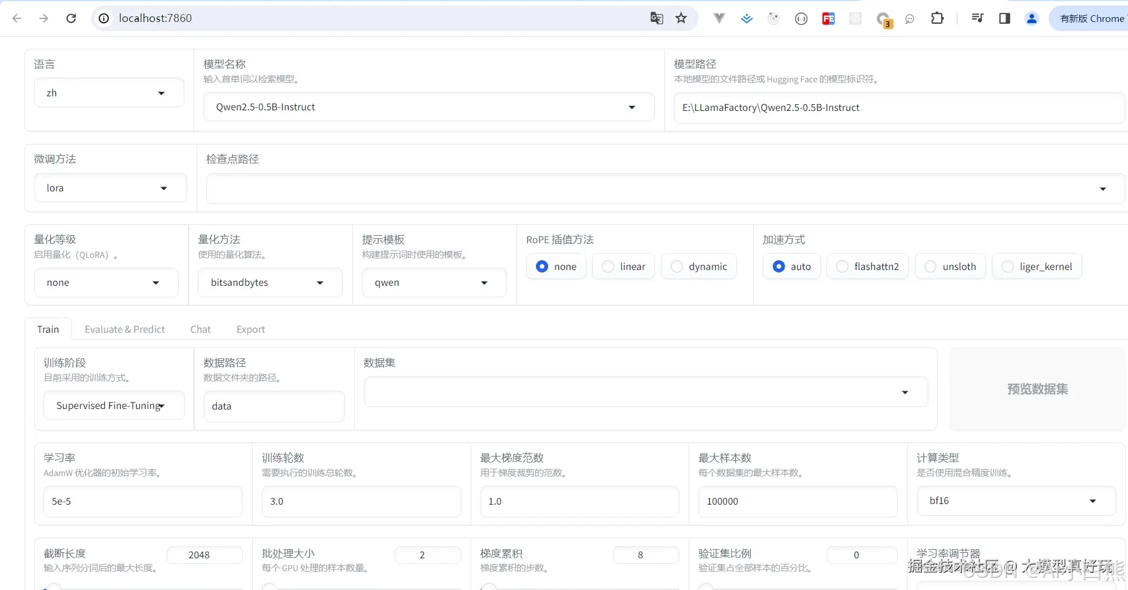Screen dimensions: 1128x590
Task: Open the blue double-chevron extension
Action: coord(747,19)
